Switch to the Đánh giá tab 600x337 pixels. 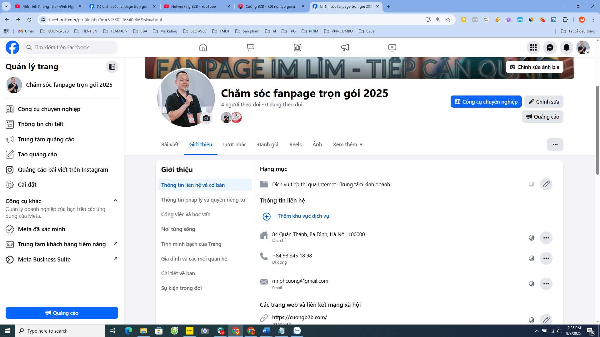click(x=268, y=144)
